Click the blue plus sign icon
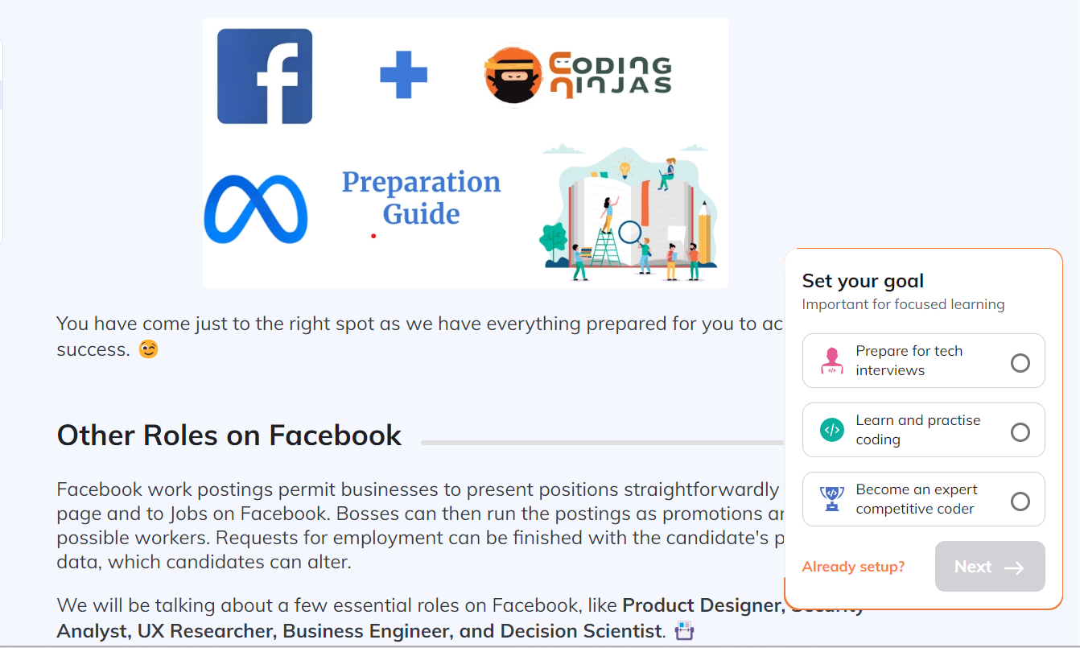 tap(403, 76)
